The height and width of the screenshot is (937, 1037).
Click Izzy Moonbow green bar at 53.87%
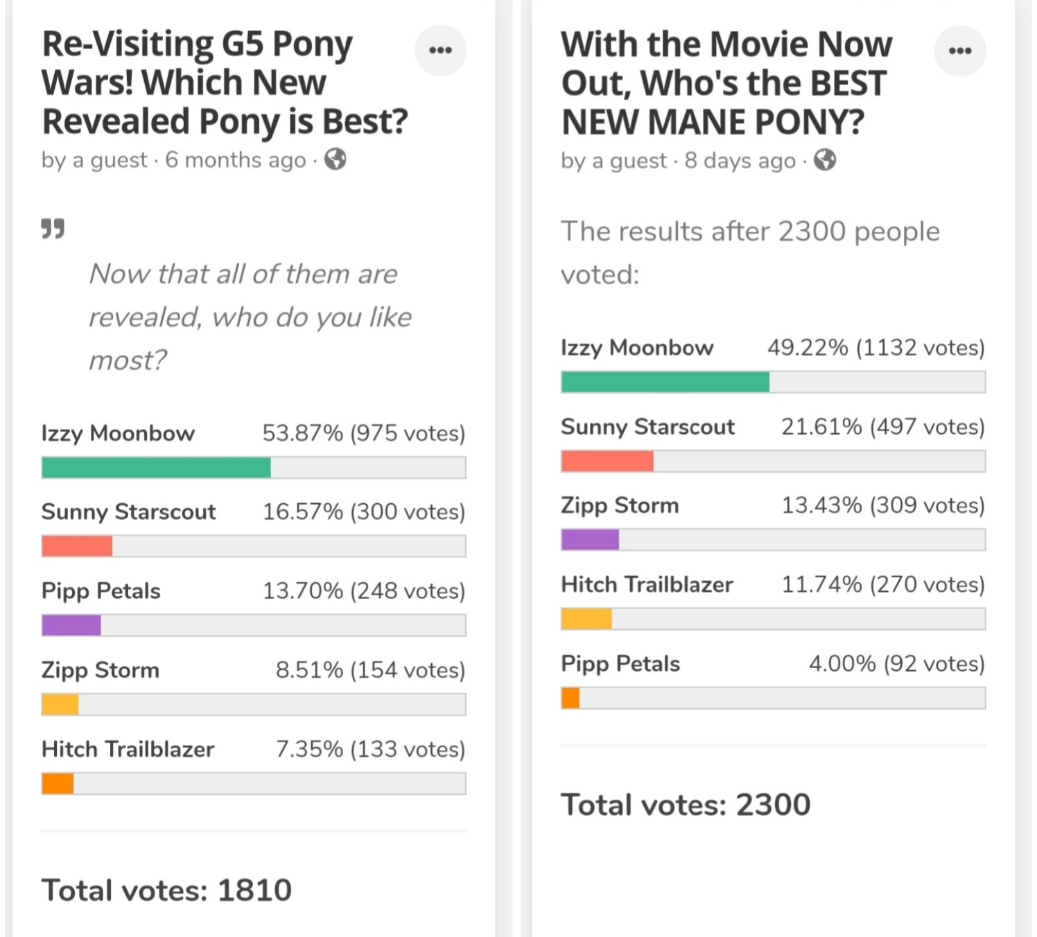click(x=156, y=468)
